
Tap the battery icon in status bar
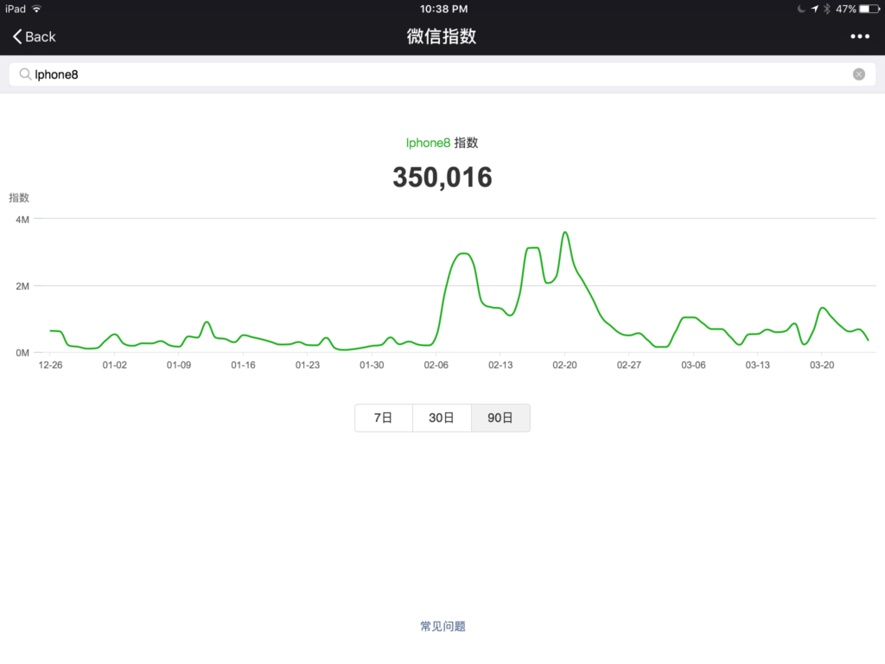[869, 9]
